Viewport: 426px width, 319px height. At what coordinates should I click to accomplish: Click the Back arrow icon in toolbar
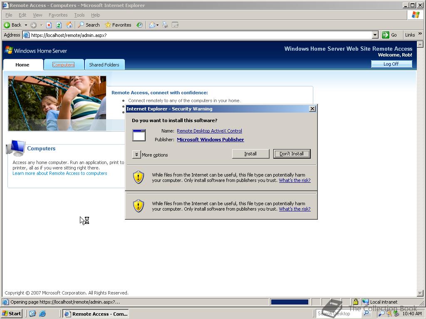pyautogui.click(x=7, y=25)
